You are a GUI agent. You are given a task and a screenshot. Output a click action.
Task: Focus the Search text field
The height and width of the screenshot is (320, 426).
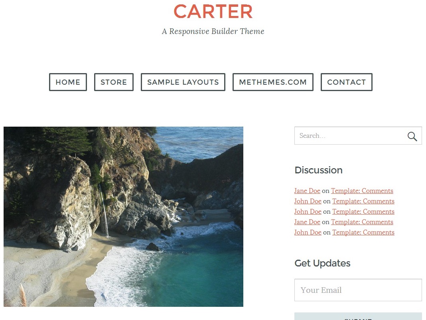[351, 136]
